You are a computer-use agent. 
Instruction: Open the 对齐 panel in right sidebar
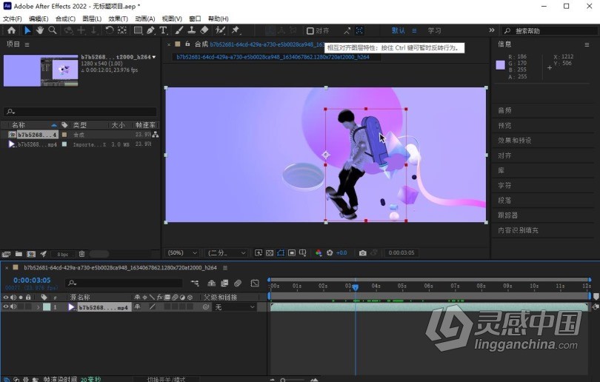pyautogui.click(x=504, y=155)
